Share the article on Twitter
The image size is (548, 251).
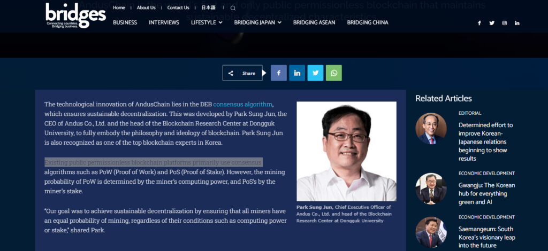315,73
